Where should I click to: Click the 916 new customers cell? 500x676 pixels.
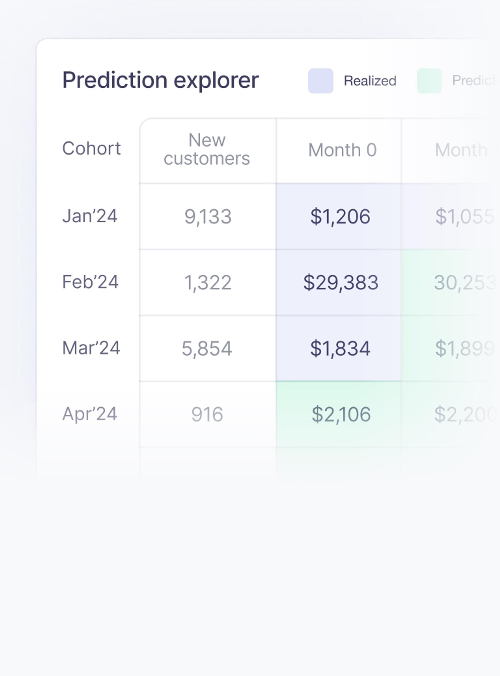click(208, 414)
